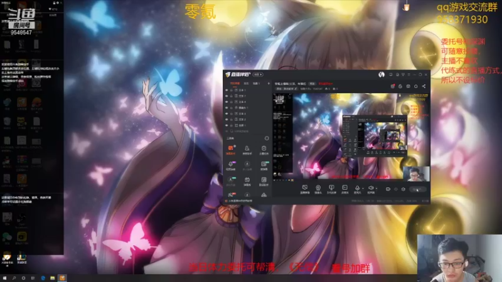This screenshot has height=282, width=502.
Task: Expand the microphone options arrow
Action: pyautogui.click(x=363, y=189)
